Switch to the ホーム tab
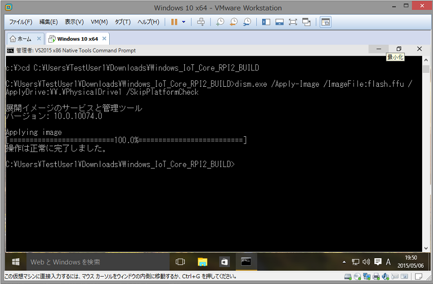Image resolution: width=433 pixels, height=284 pixels. [21, 39]
